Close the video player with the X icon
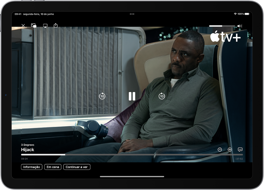This screenshot has width=264, height=190. [23, 26]
